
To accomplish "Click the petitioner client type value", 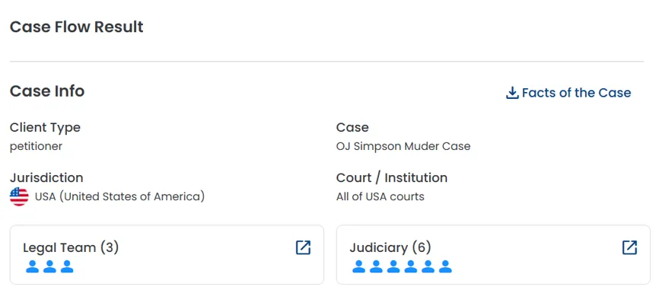I will coord(36,146).
